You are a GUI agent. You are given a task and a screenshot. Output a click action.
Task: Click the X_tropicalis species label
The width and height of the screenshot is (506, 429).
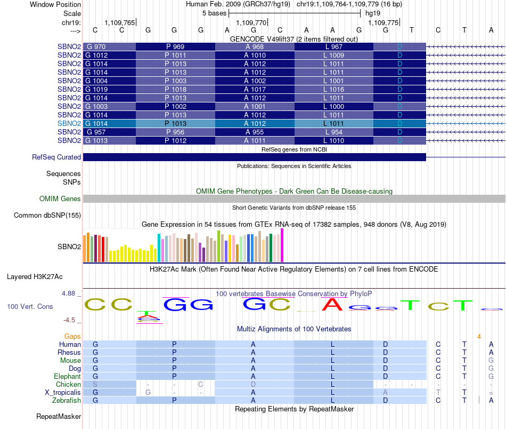tap(63, 393)
